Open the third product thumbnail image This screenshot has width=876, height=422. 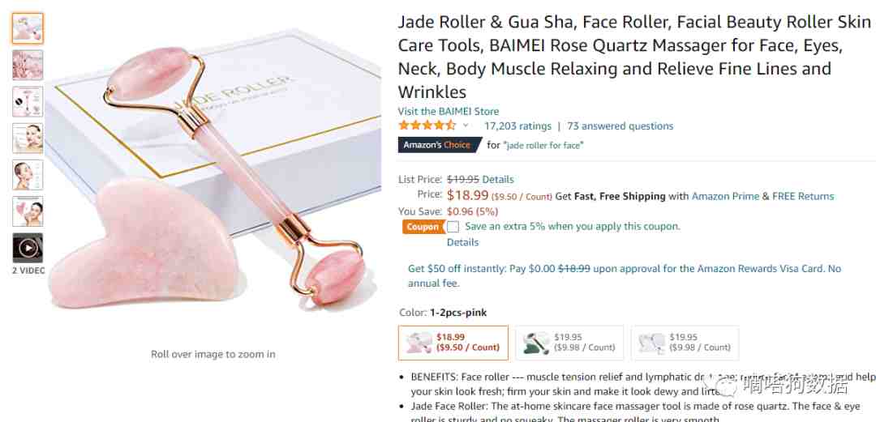(x=28, y=101)
